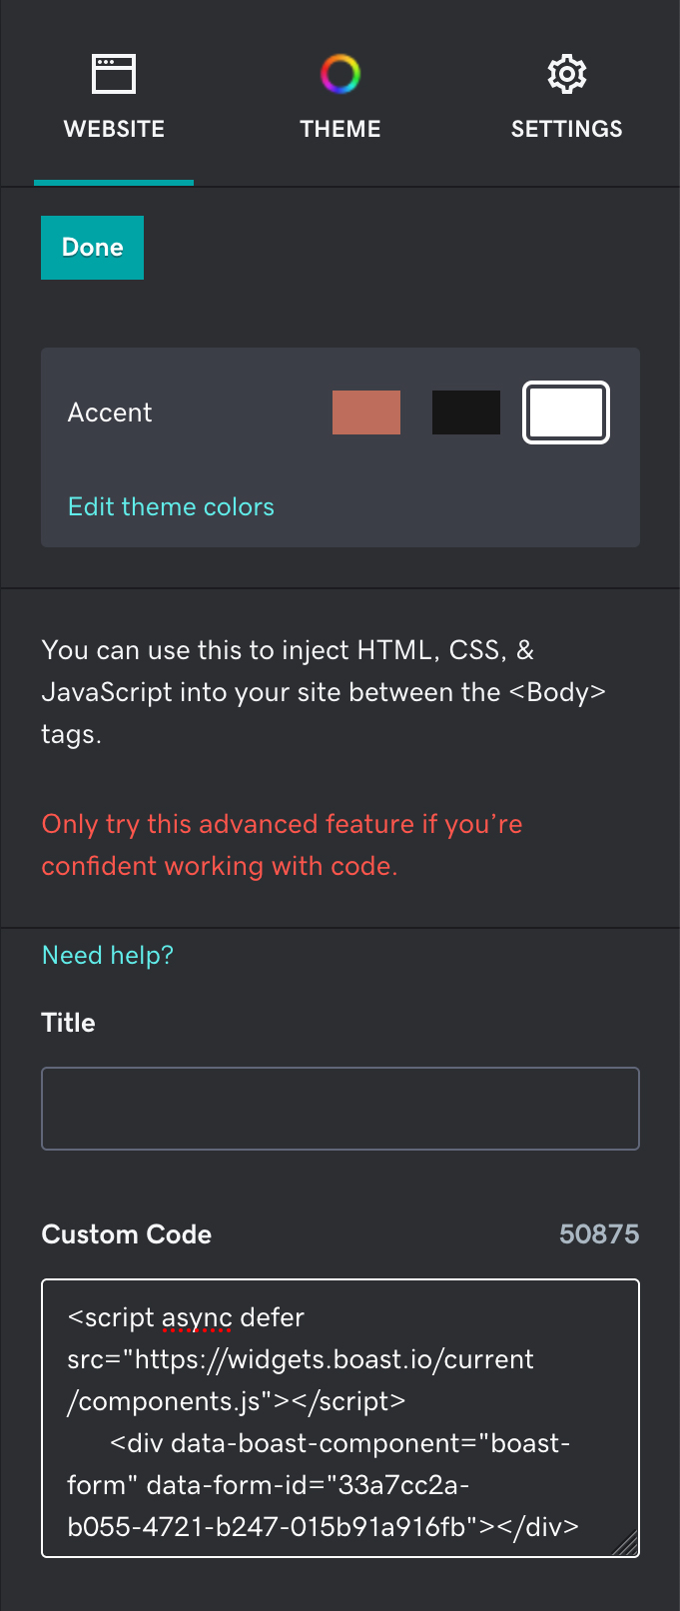The width and height of the screenshot is (680, 1611).
Task: Click the Done button
Action: click(92, 247)
